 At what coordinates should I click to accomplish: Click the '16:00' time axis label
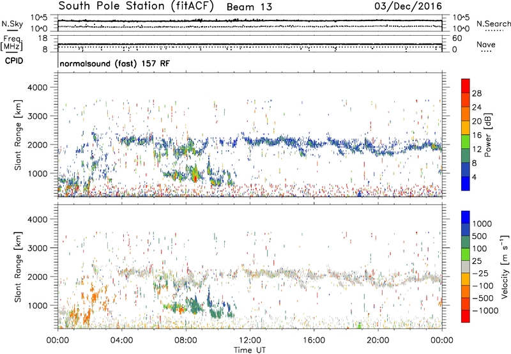pyautogui.click(x=314, y=341)
